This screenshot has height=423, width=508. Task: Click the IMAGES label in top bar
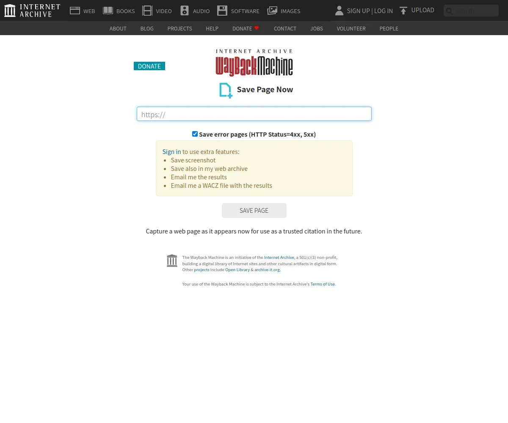290,11
